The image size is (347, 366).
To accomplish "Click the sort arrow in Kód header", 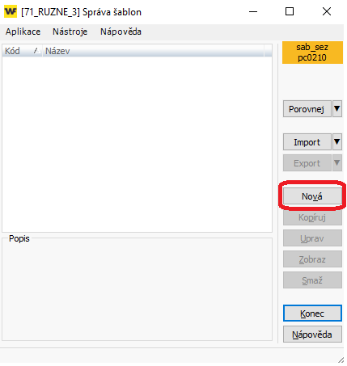I will point(36,51).
